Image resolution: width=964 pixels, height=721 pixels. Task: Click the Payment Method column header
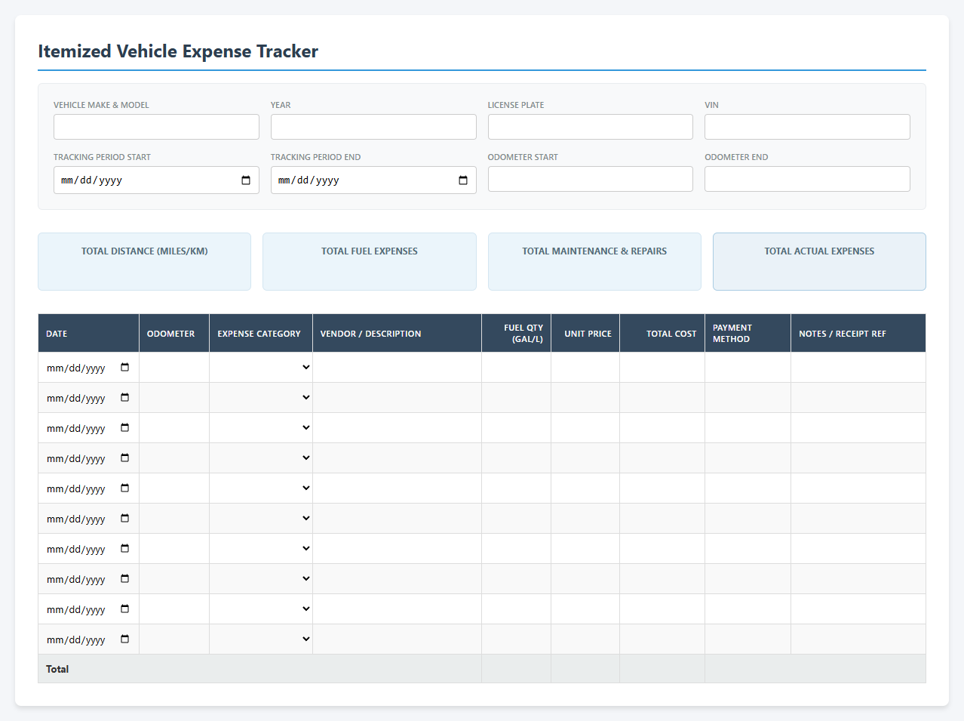(x=748, y=333)
